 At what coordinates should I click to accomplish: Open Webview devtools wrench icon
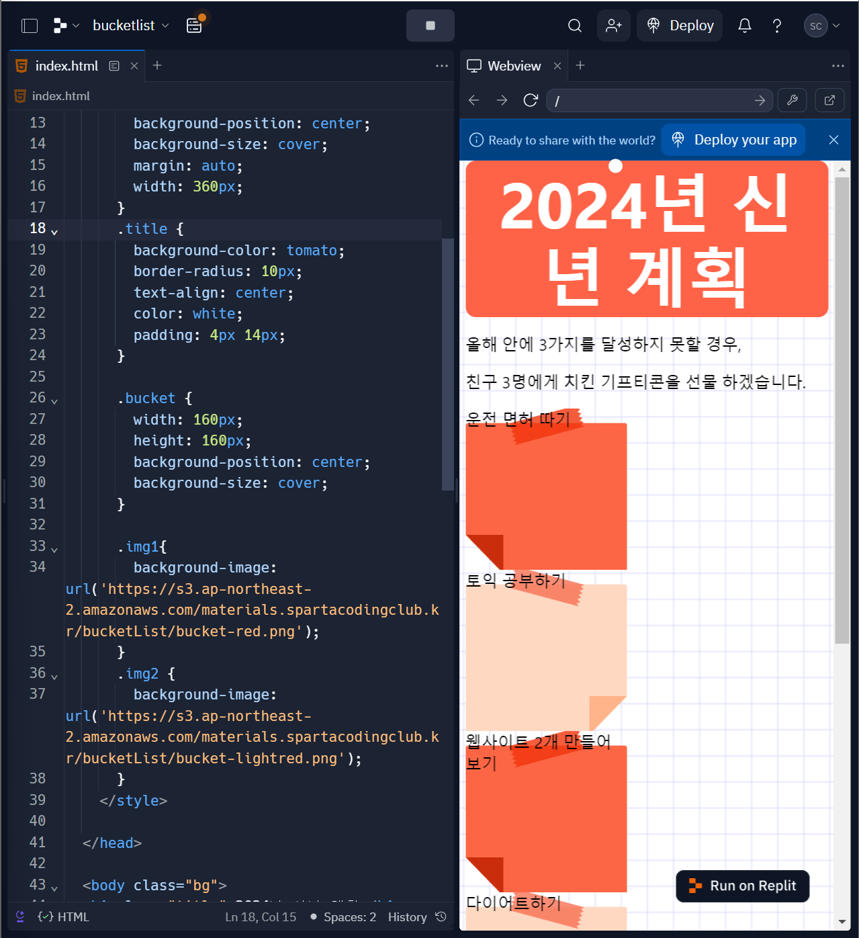pyautogui.click(x=793, y=100)
